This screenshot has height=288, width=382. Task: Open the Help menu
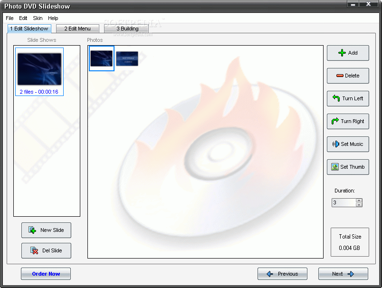[53, 18]
